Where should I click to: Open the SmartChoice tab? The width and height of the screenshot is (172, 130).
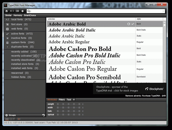(30, 15)
